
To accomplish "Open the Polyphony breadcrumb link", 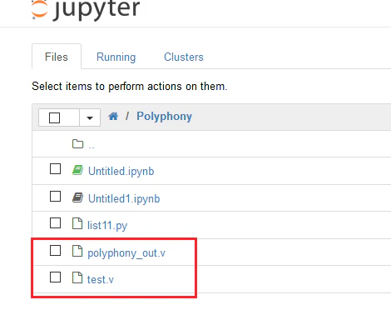I will (164, 116).
